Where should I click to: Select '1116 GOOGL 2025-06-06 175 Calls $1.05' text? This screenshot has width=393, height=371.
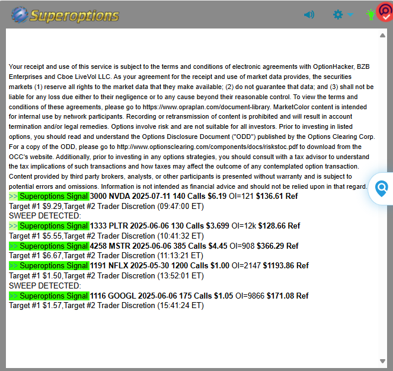161,296
